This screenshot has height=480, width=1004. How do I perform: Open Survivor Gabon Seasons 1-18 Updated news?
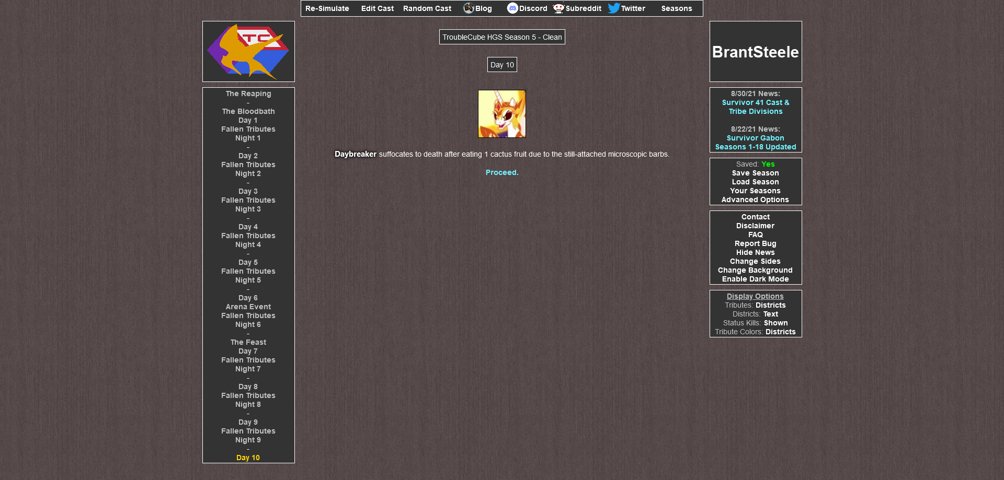pyautogui.click(x=756, y=143)
